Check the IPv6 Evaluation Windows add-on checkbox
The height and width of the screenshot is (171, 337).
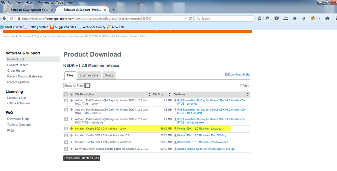pyautogui.click(x=66, y=119)
